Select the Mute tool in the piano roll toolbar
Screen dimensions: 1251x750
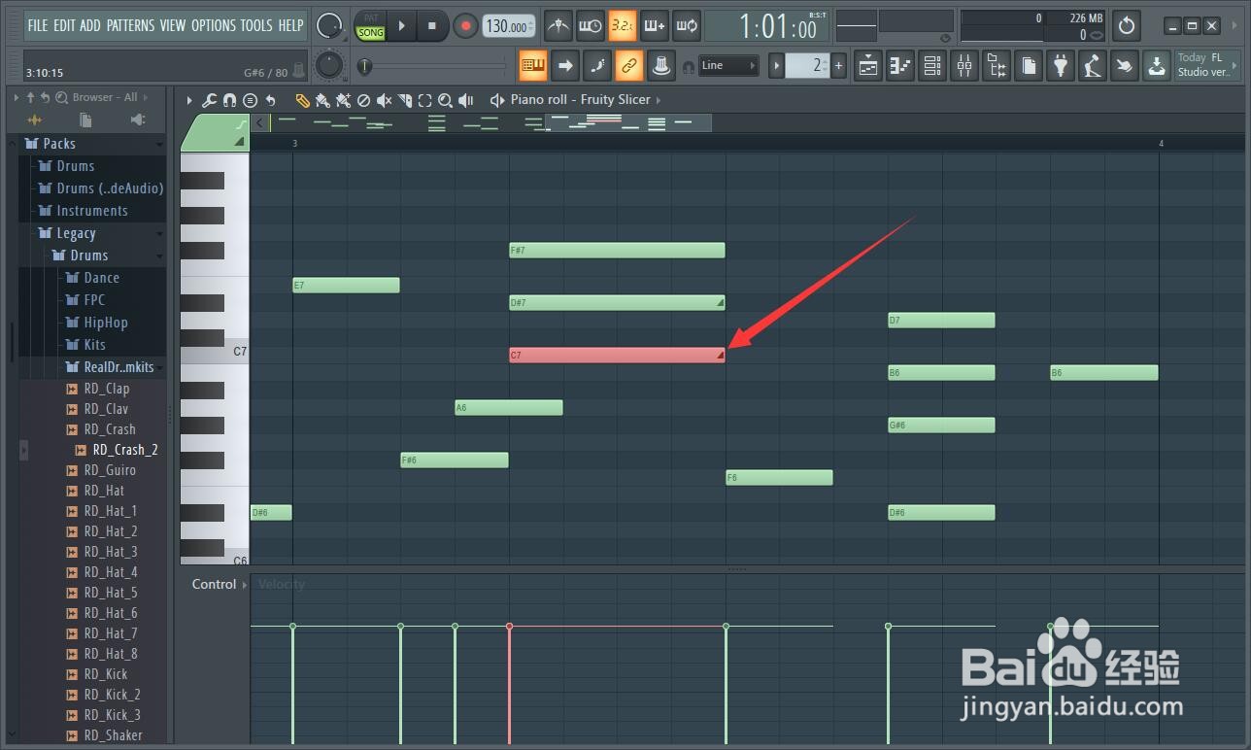(x=385, y=99)
